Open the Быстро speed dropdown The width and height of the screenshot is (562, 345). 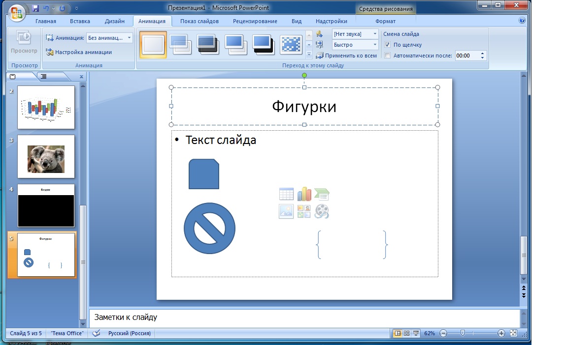click(x=374, y=44)
